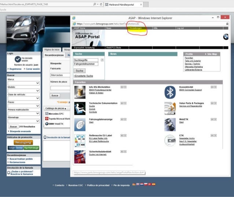
Task: Click Buscar beside 219 Resultados
Action: tap(13, 126)
